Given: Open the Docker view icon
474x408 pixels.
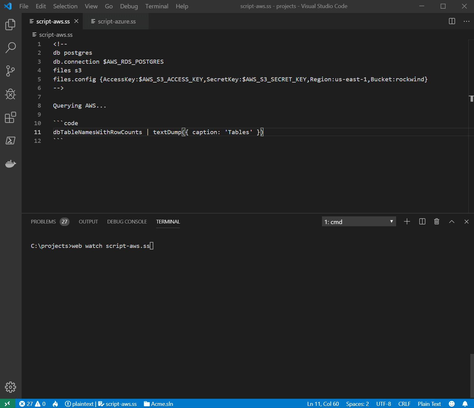Looking at the screenshot, I should click(x=11, y=164).
